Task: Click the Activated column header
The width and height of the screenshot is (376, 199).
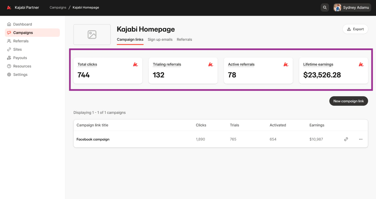Action: coord(278,125)
